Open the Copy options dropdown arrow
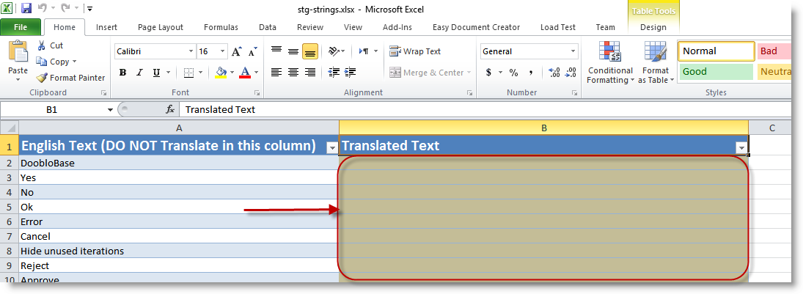Screen dimensions: 803x294 pyautogui.click(x=75, y=62)
